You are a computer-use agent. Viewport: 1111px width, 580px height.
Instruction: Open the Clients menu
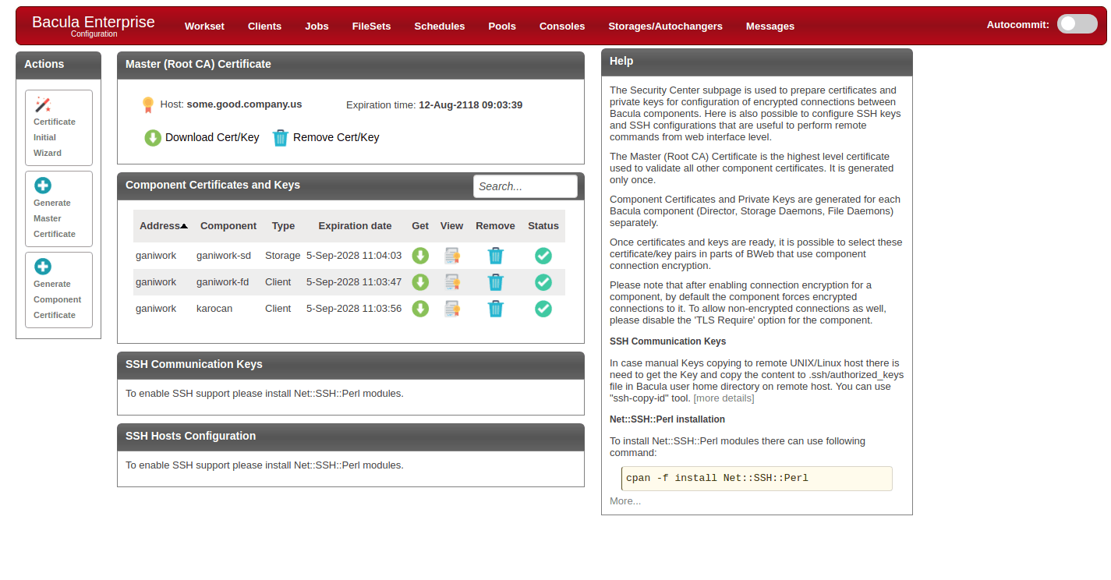click(x=264, y=26)
